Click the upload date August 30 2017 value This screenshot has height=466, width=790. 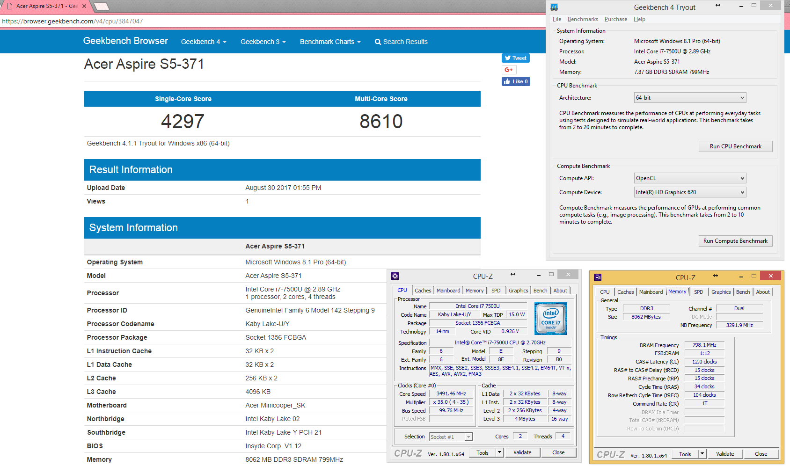pos(283,188)
